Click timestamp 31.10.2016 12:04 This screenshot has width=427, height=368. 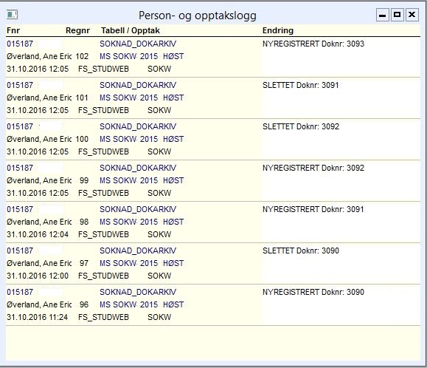point(38,234)
